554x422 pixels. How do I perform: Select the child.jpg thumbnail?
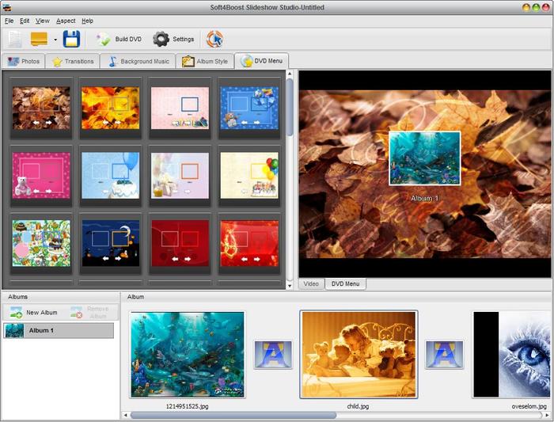[358, 354]
